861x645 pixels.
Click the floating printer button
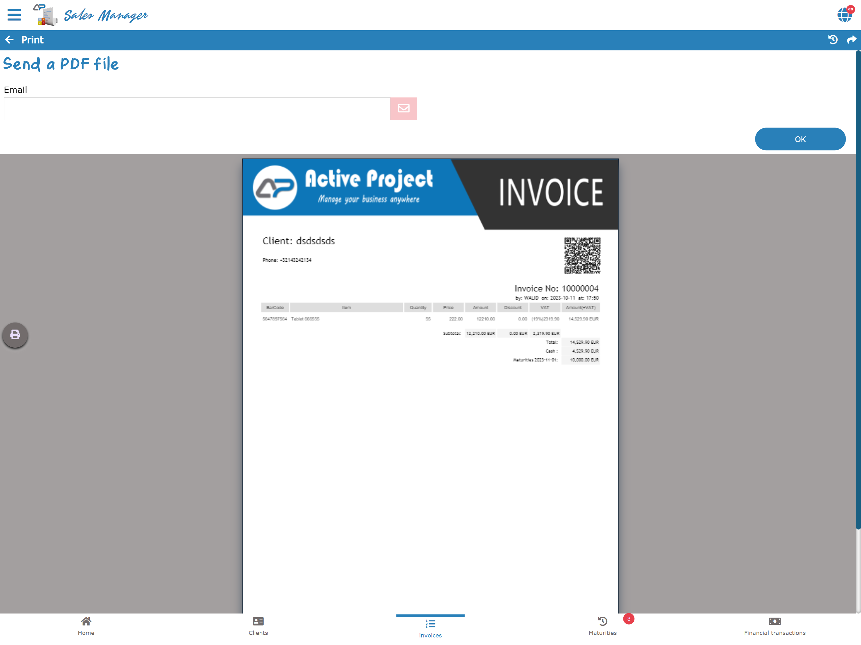point(15,334)
